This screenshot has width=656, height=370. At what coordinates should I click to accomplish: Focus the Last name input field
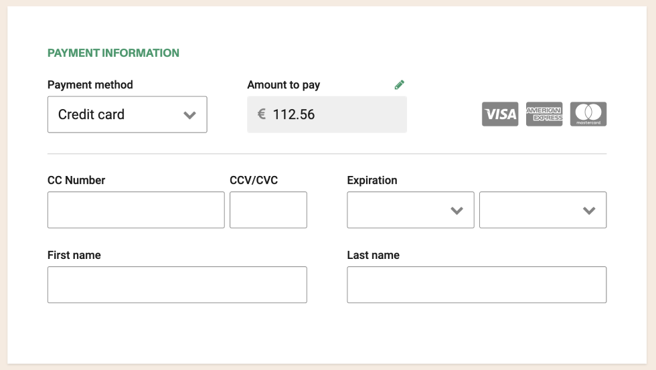tap(477, 285)
